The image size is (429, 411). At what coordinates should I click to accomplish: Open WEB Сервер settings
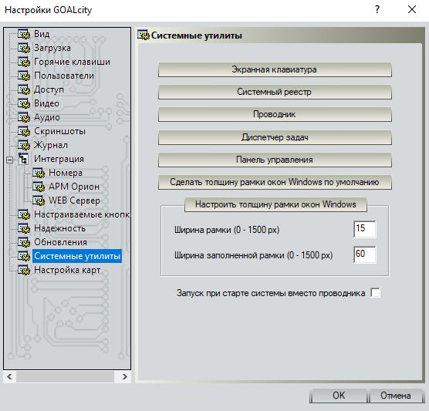(74, 200)
